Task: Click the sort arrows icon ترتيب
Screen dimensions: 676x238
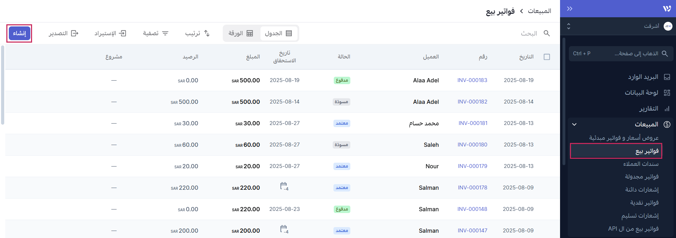Action: 207,33
